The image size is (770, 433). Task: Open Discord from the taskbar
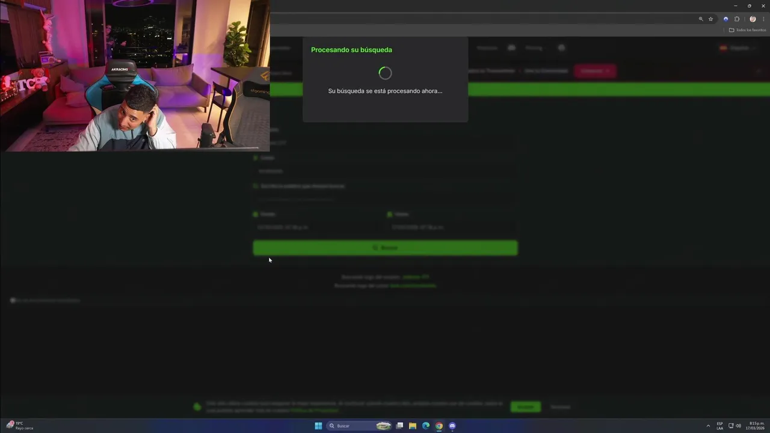[x=452, y=426]
